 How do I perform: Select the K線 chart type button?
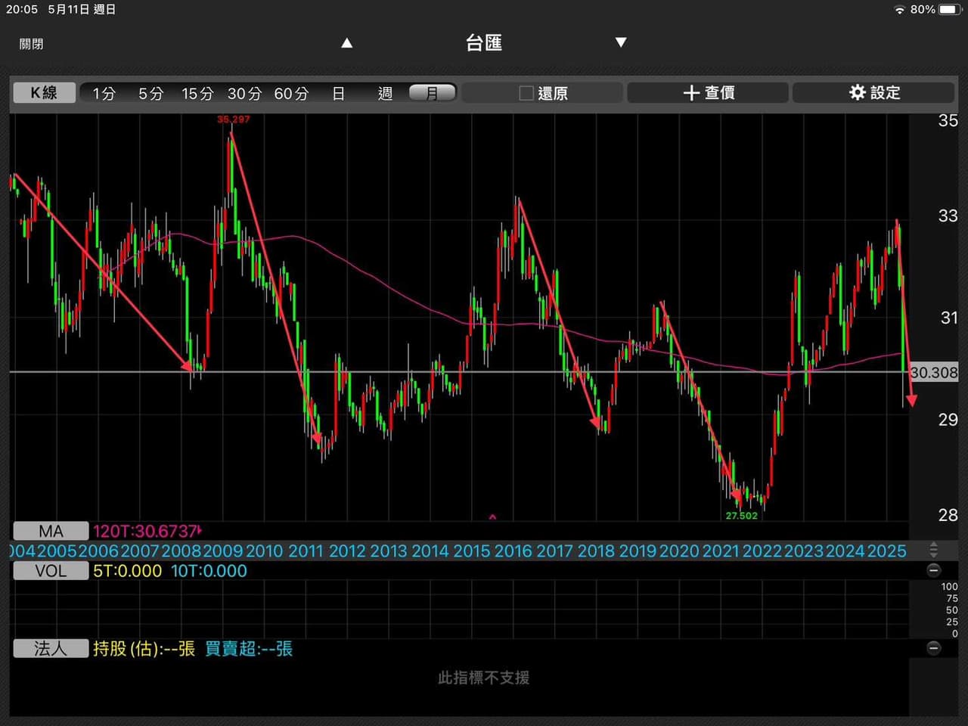pos(44,92)
